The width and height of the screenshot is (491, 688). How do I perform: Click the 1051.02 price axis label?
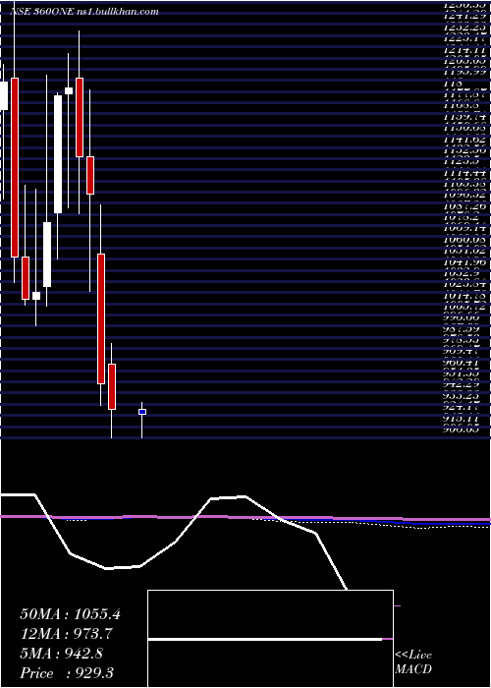(x=464, y=252)
